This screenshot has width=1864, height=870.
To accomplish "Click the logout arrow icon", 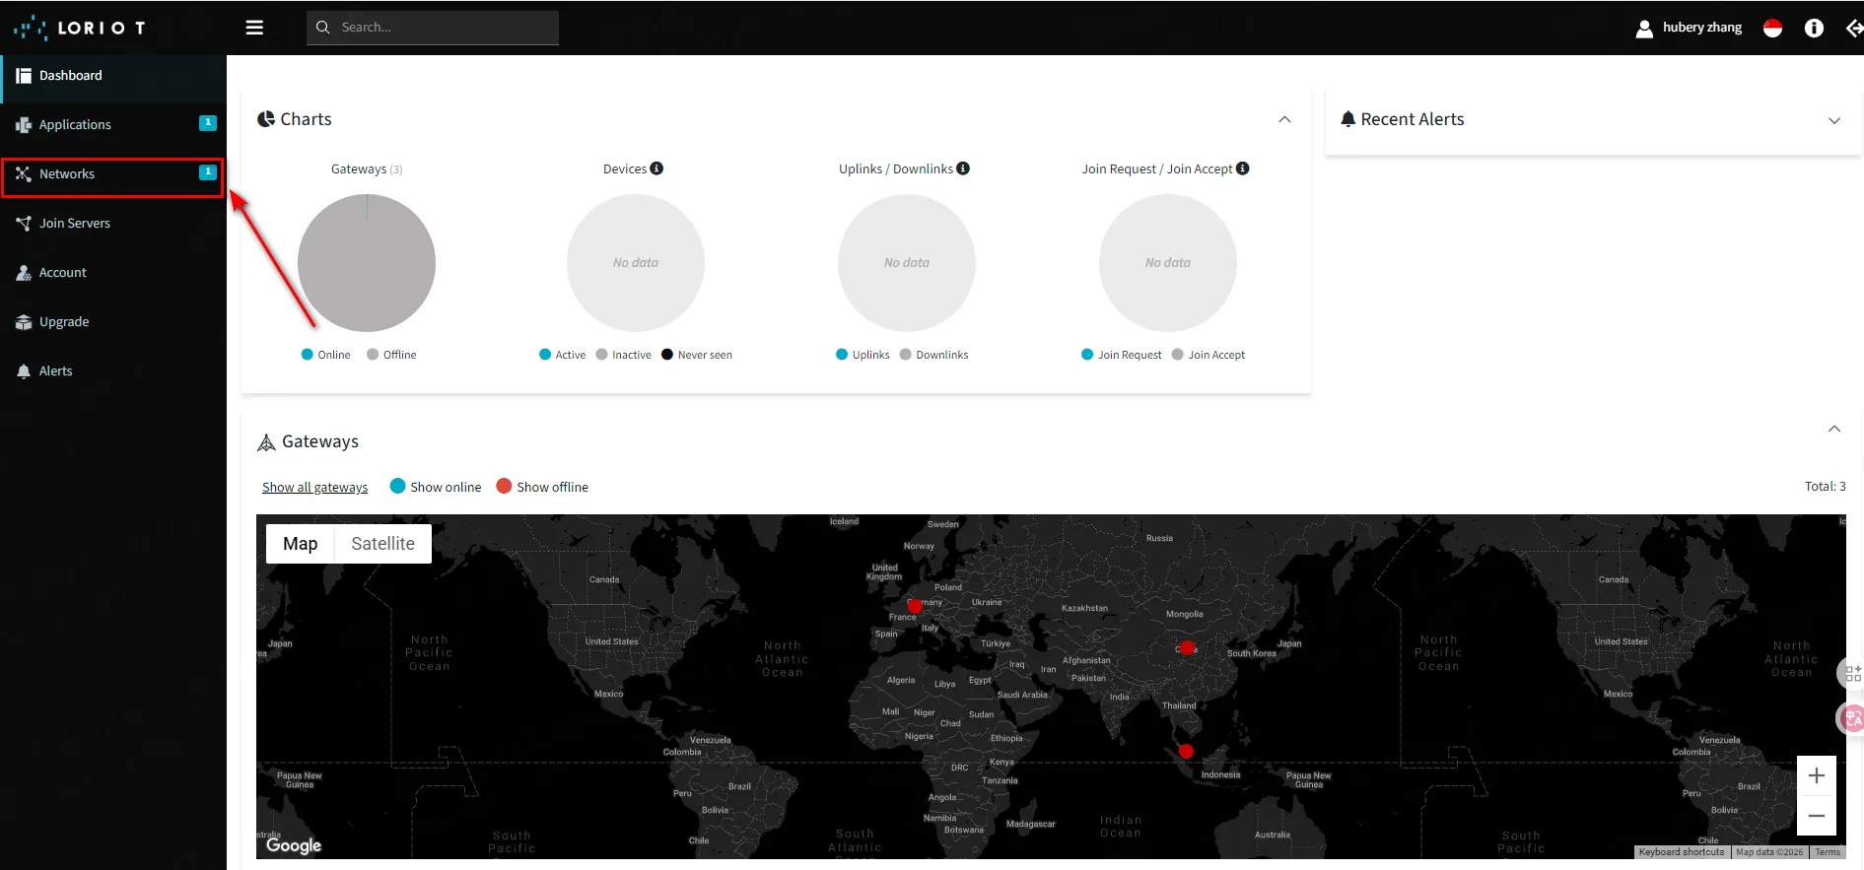I will (1853, 29).
